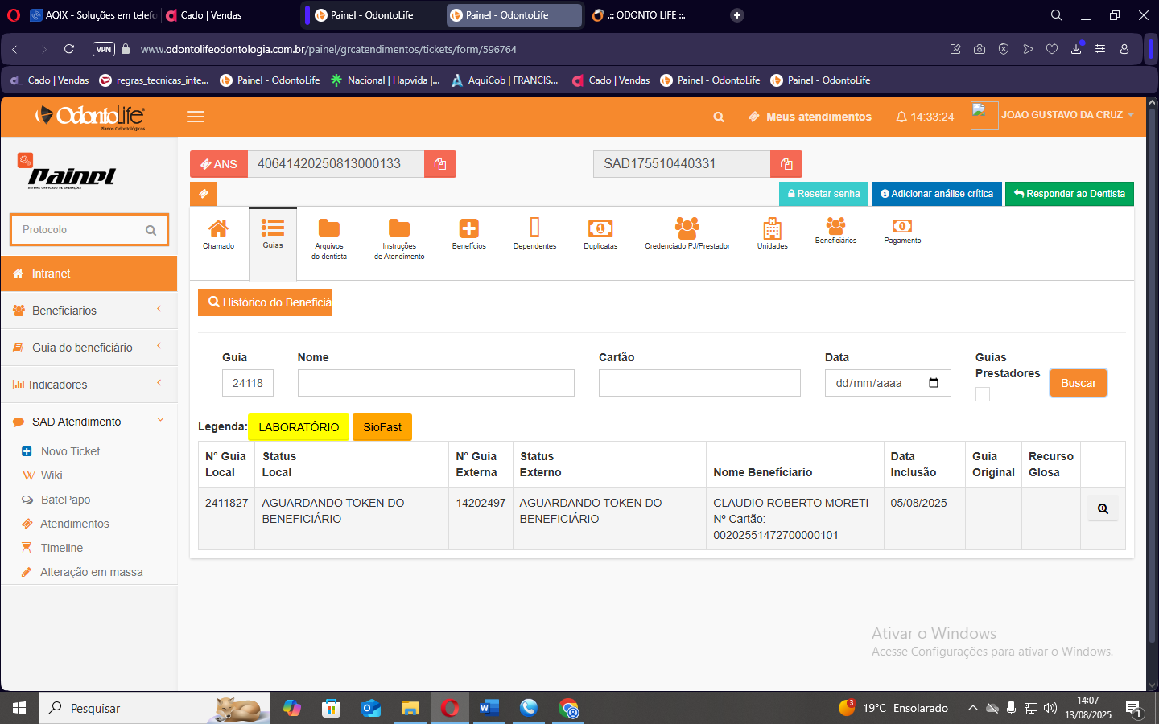Enable the Guias Prestadores checkbox
This screenshot has width=1159, height=724.
pyautogui.click(x=983, y=394)
